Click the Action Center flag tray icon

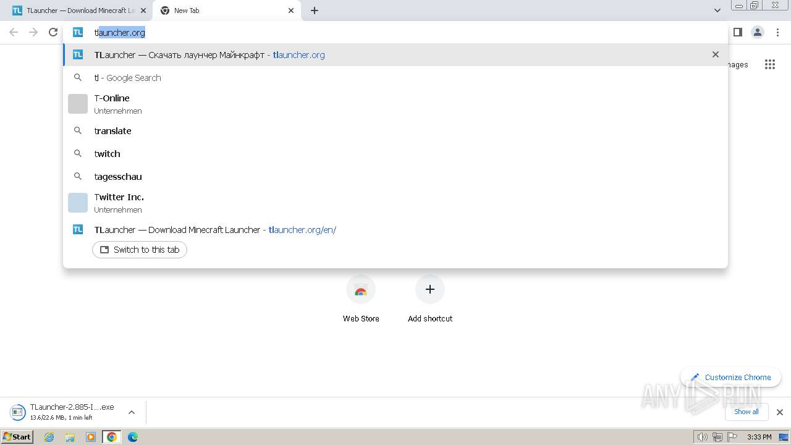pyautogui.click(x=733, y=437)
